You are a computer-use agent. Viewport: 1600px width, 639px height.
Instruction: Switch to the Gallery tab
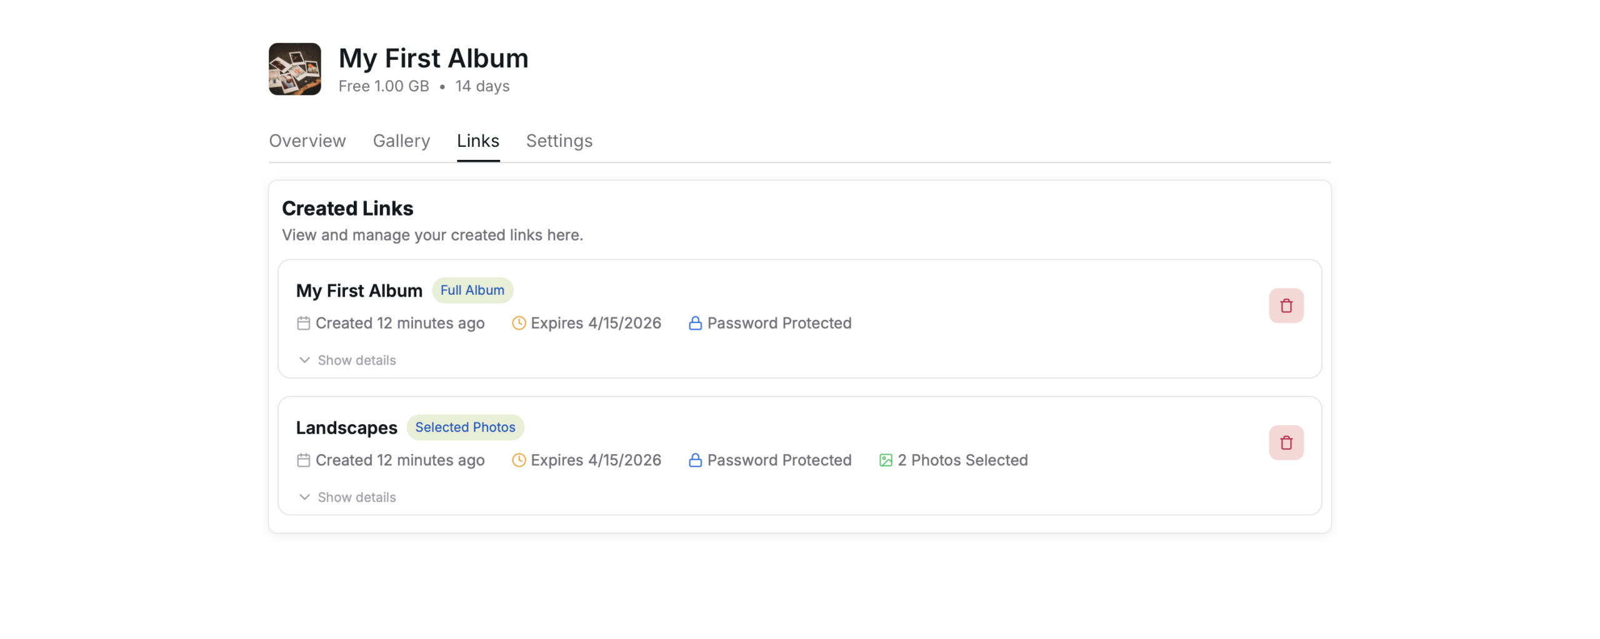tap(401, 141)
